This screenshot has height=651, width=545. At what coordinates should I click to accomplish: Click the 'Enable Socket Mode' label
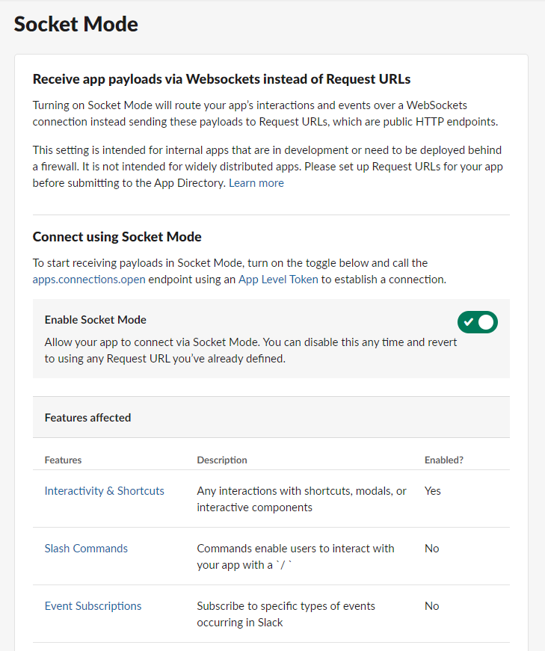coord(96,320)
